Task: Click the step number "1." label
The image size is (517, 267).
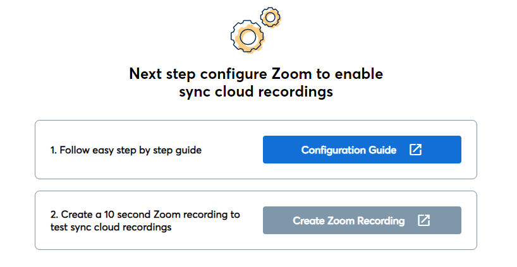Action: coord(54,150)
